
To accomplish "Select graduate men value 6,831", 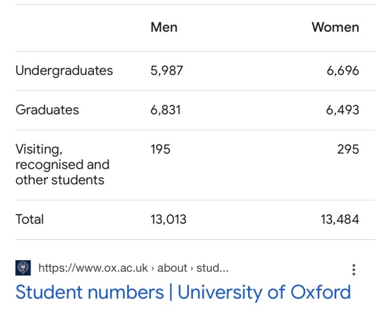I will (166, 110).
